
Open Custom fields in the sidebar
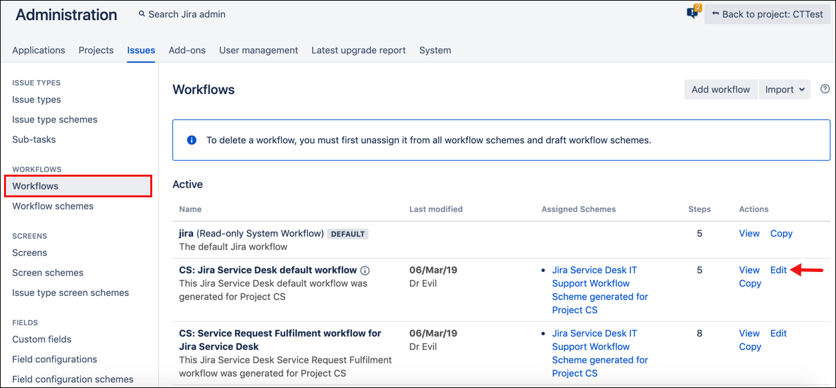tap(41, 339)
